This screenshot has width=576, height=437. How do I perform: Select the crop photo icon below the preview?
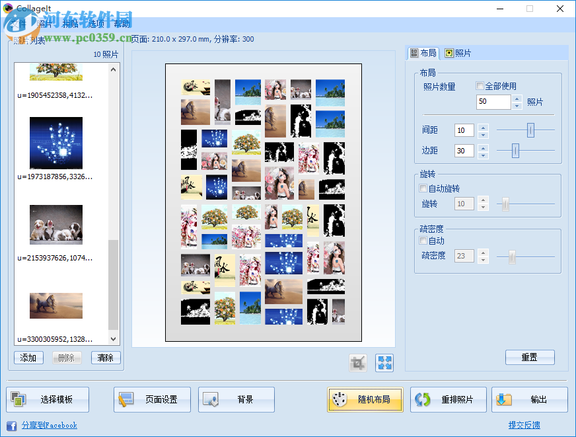[x=357, y=362]
